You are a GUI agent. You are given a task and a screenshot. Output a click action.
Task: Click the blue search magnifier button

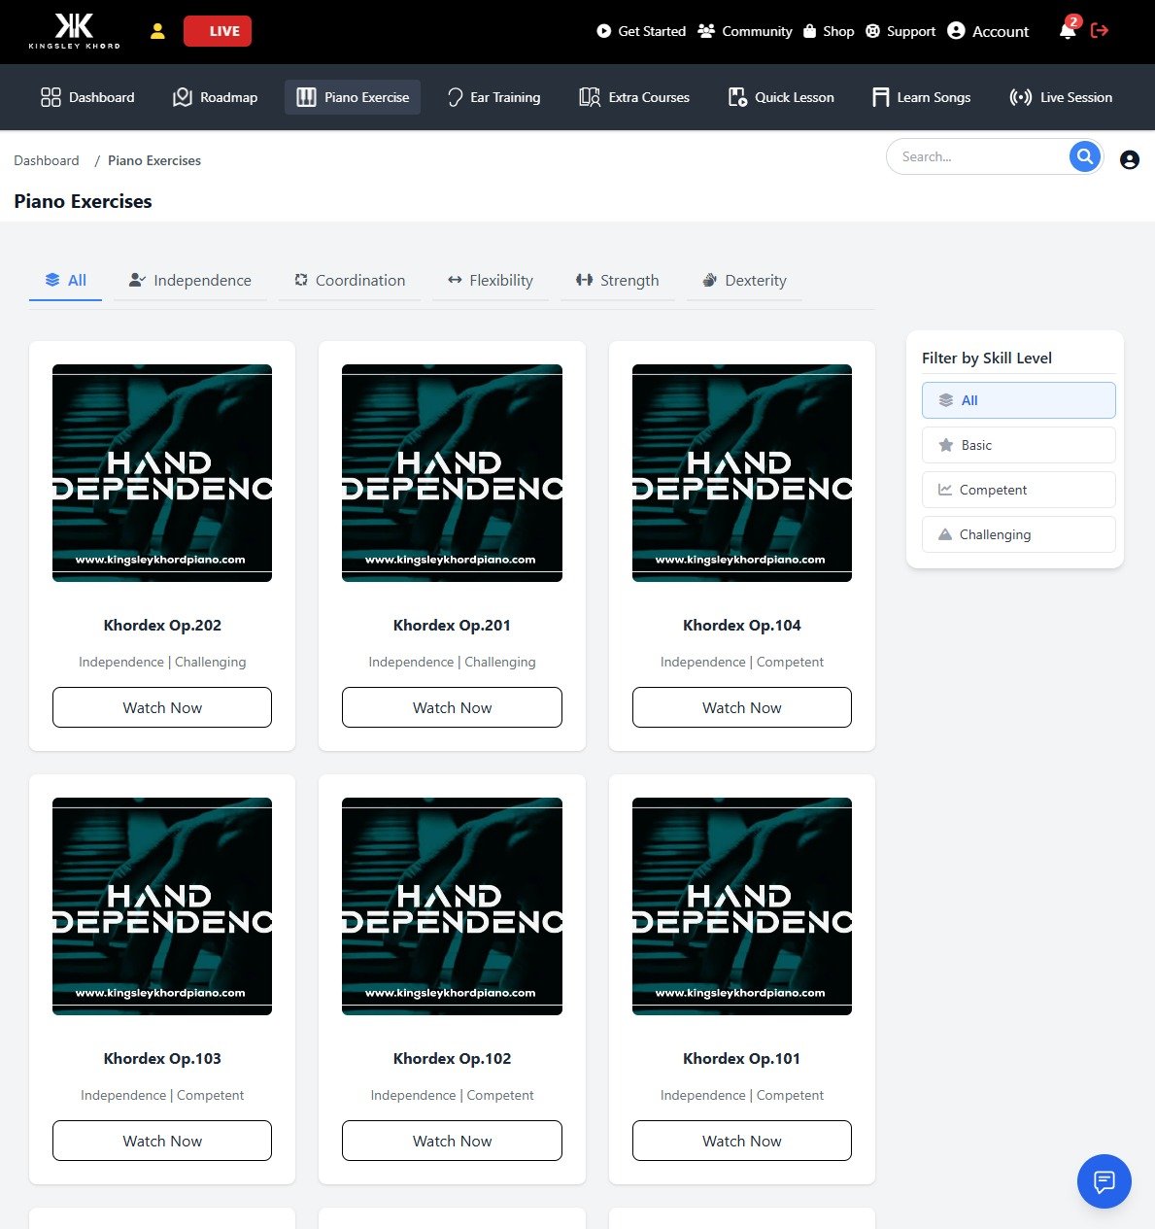[x=1085, y=156]
